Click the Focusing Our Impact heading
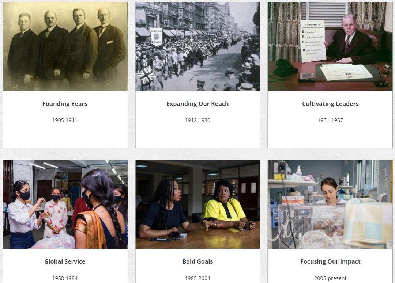 [330, 261]
